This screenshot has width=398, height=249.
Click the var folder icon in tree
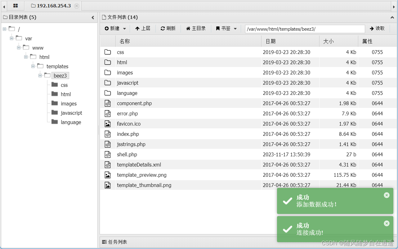pos(19,38)
